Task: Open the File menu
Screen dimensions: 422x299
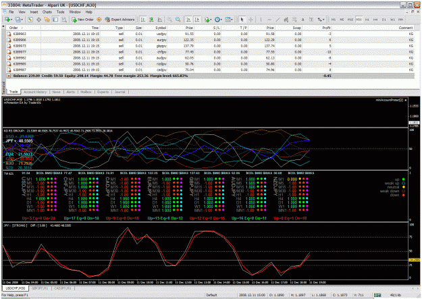Action: point(11,12)
